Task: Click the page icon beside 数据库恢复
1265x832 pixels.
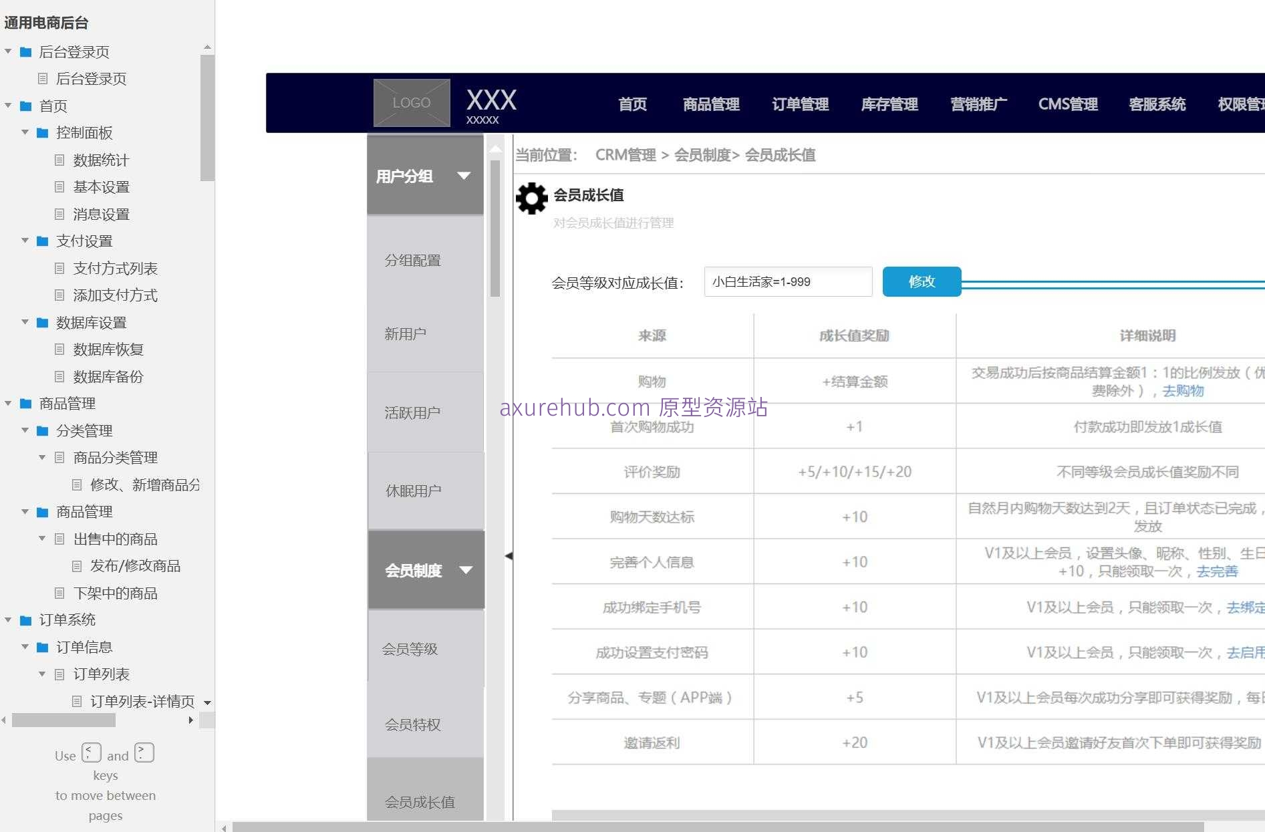Action: pyautogui.click(x=59, y=349)
